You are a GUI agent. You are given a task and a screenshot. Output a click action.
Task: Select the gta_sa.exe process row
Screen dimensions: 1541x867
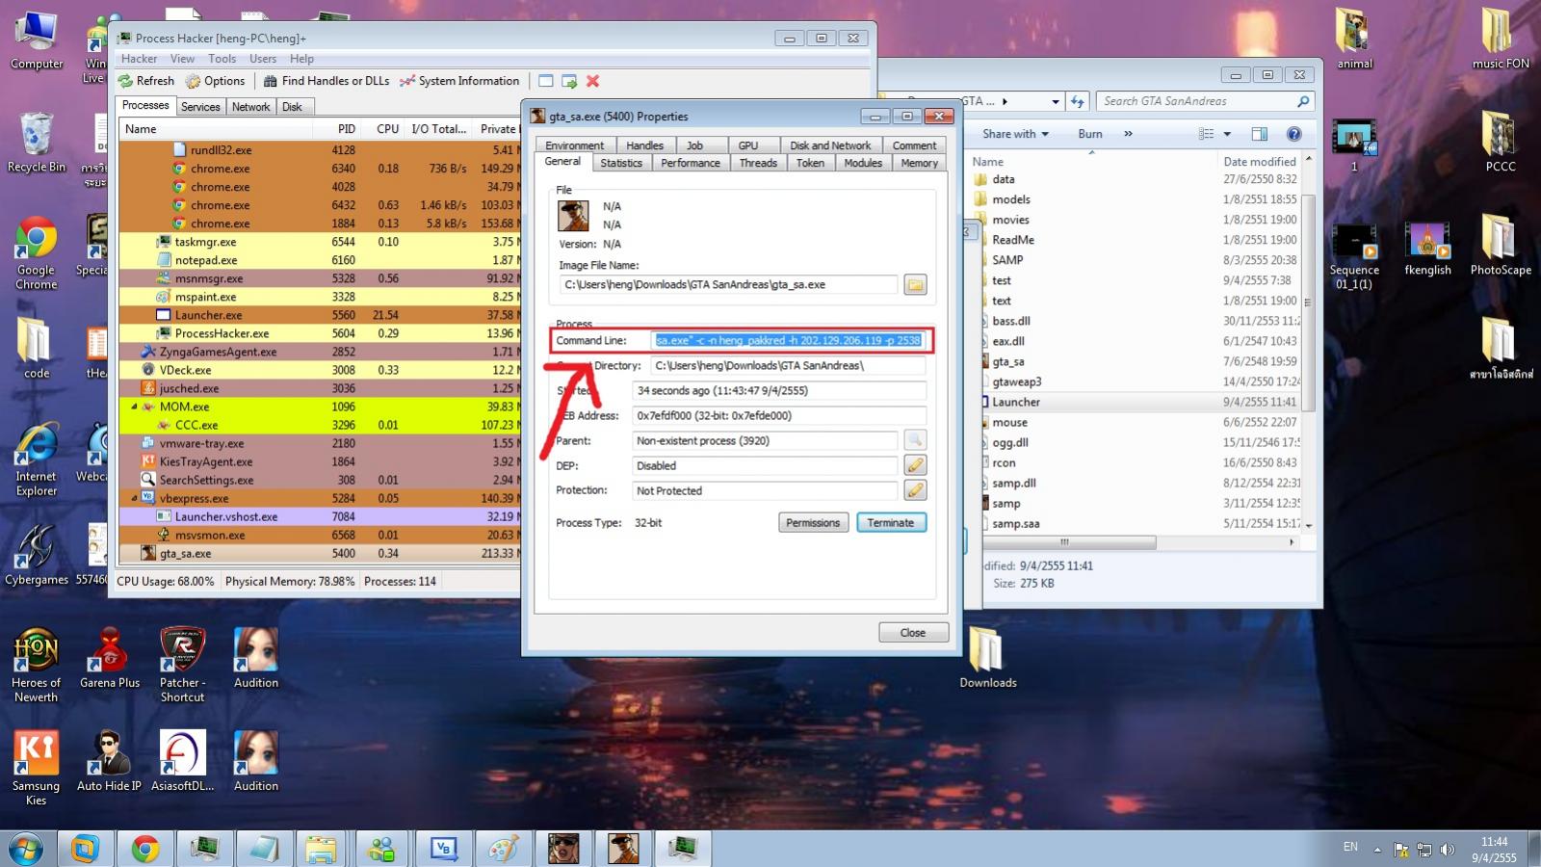[318, 554]
